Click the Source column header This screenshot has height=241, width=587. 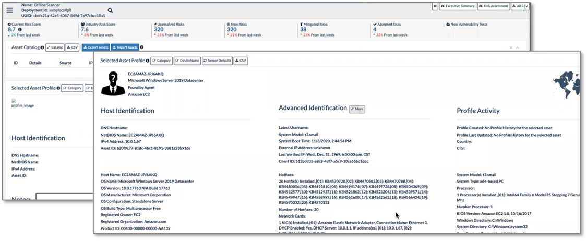[65, 63]
